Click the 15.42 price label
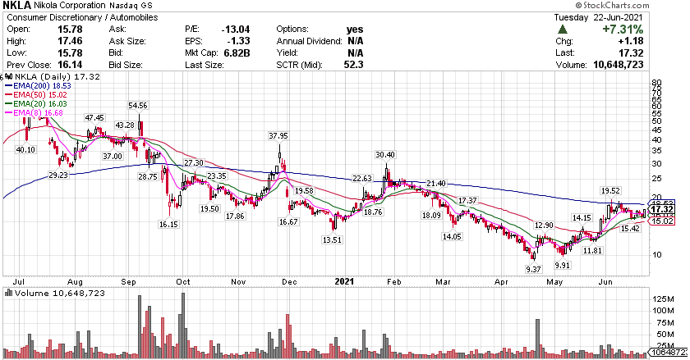Image resolution: width=690 pixels, height=360 pixels. point(630,229)
